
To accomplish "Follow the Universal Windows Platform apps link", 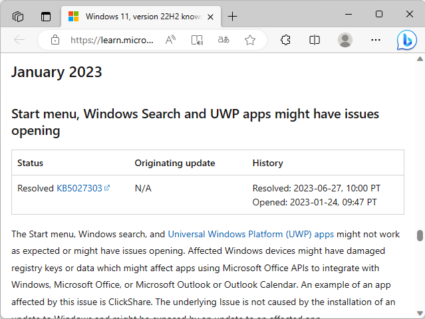I will [251, 234].
